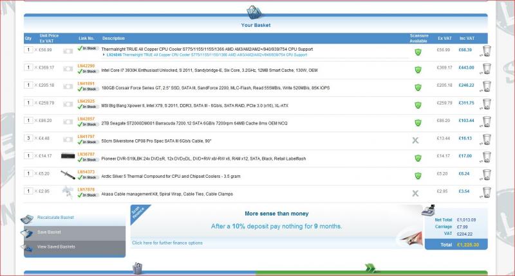Screen dimensions: 515x276
Task: Open link number LN17878
Action: coord(86,189)
